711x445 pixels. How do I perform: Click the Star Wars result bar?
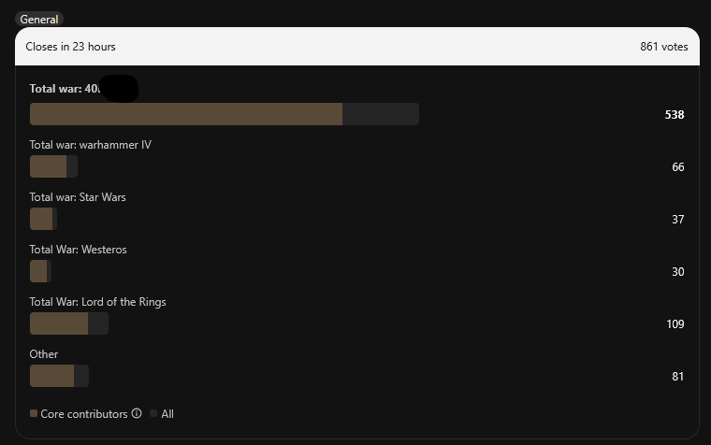(x=43, y=219)
